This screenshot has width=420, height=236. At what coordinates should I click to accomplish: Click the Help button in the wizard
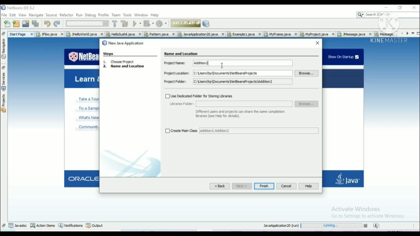point(308,186)
